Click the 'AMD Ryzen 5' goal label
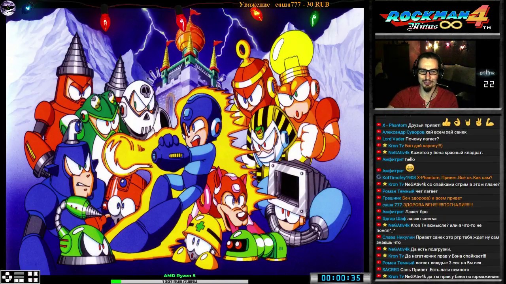The height and width of the screenshot is (284, 506). [179, 276]
